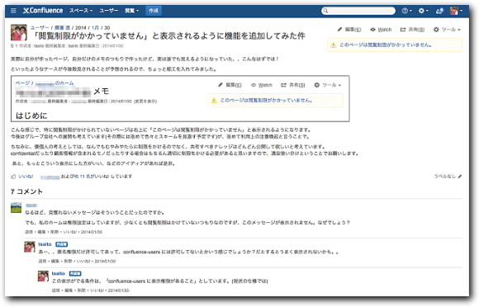Click the 作成 create button
This screenshot has height=307, width=479.
[154, 11]
